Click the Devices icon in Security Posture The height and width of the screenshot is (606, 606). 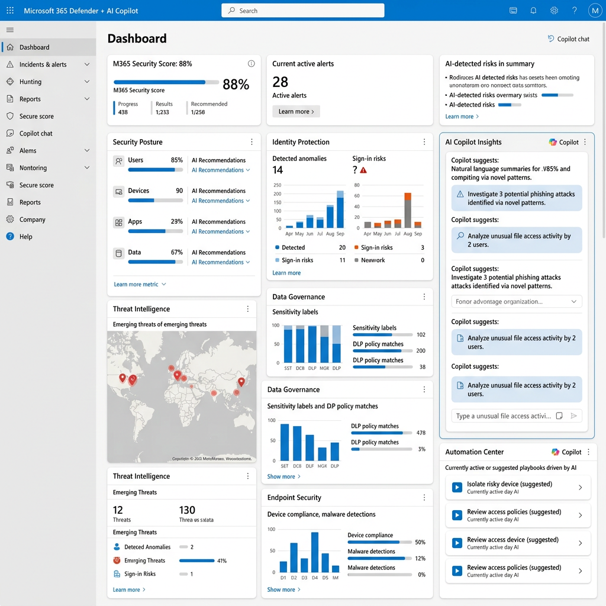[x=118, y=192]
